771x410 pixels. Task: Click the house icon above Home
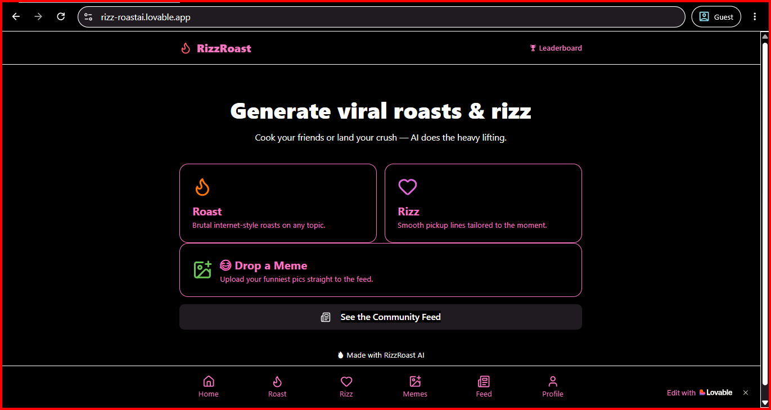tap(209, 381)
